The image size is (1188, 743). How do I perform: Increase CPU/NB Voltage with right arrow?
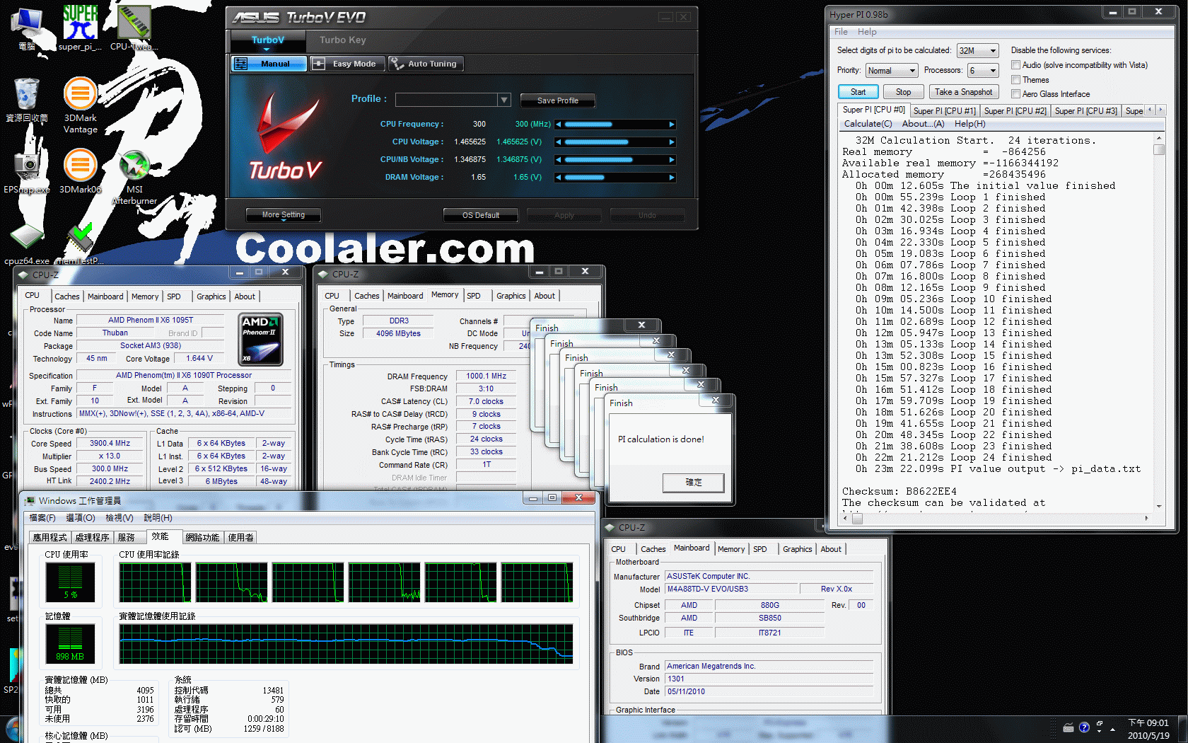coord(672,160)
